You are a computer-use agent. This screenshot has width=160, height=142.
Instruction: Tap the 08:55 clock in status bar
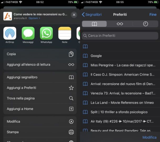[x=120, y=2]
